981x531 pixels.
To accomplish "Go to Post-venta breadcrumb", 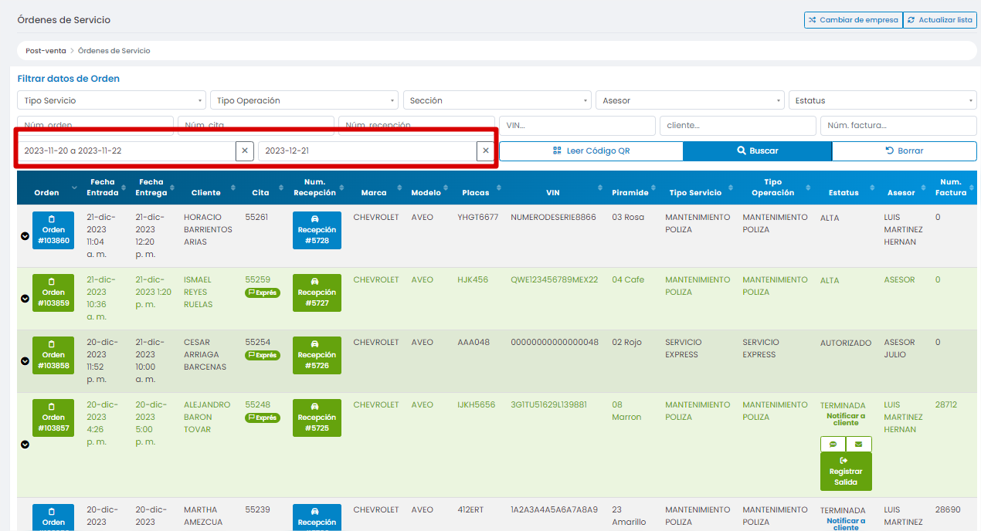I will click(x=46, y=51).
